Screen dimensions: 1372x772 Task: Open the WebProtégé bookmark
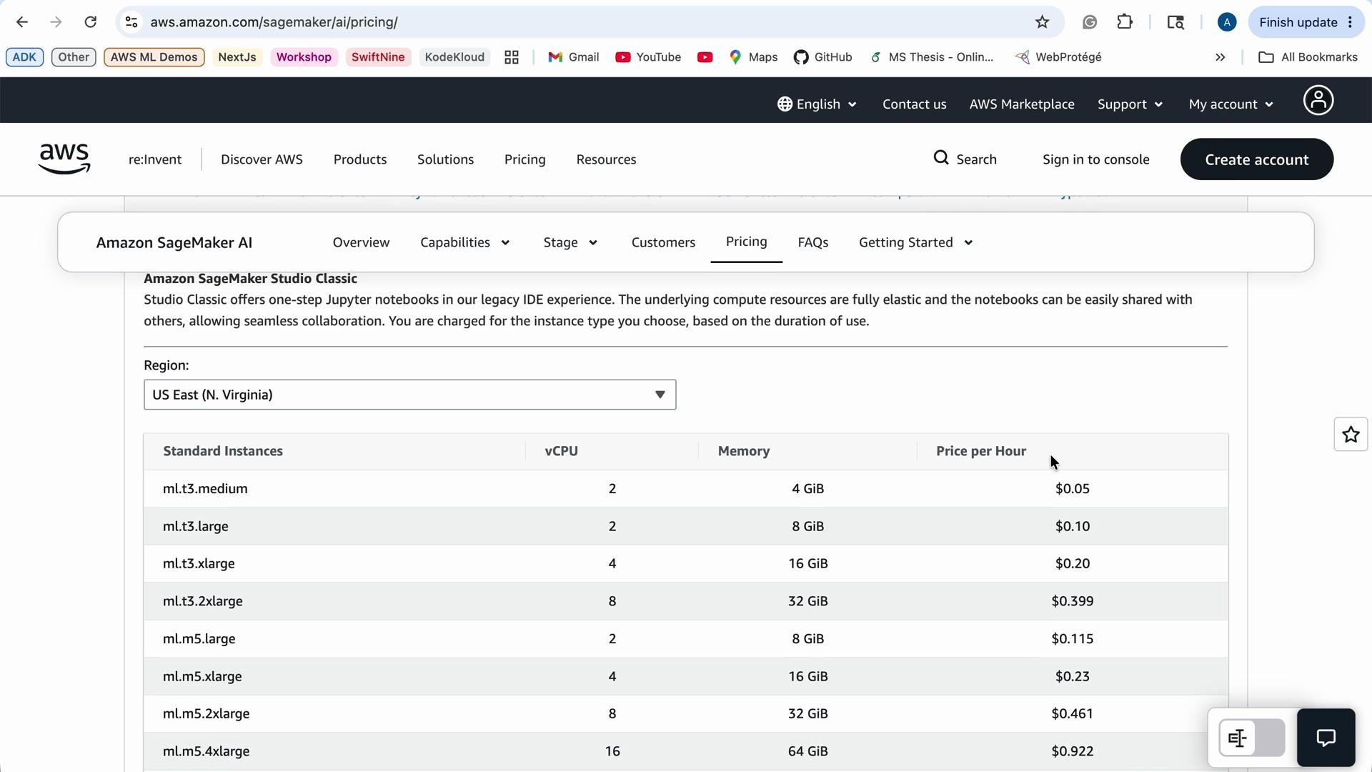(x=1058, y=57)
